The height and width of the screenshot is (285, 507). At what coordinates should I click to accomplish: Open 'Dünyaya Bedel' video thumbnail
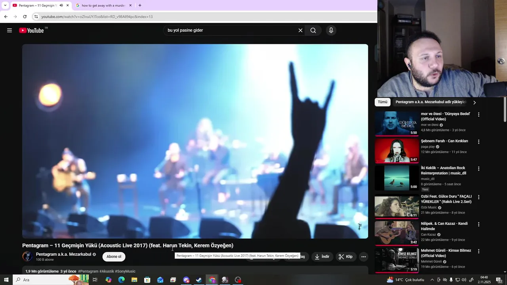click(x=396, y=123)
